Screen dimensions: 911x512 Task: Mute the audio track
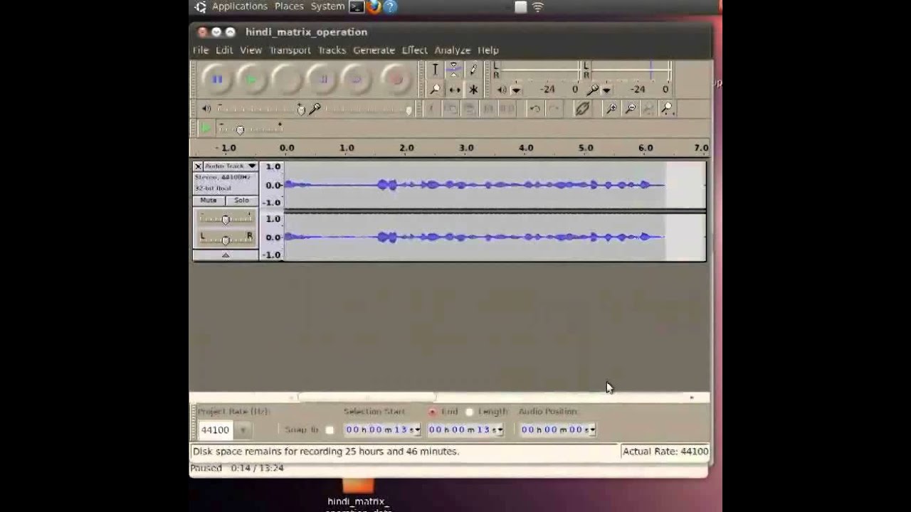209,201
